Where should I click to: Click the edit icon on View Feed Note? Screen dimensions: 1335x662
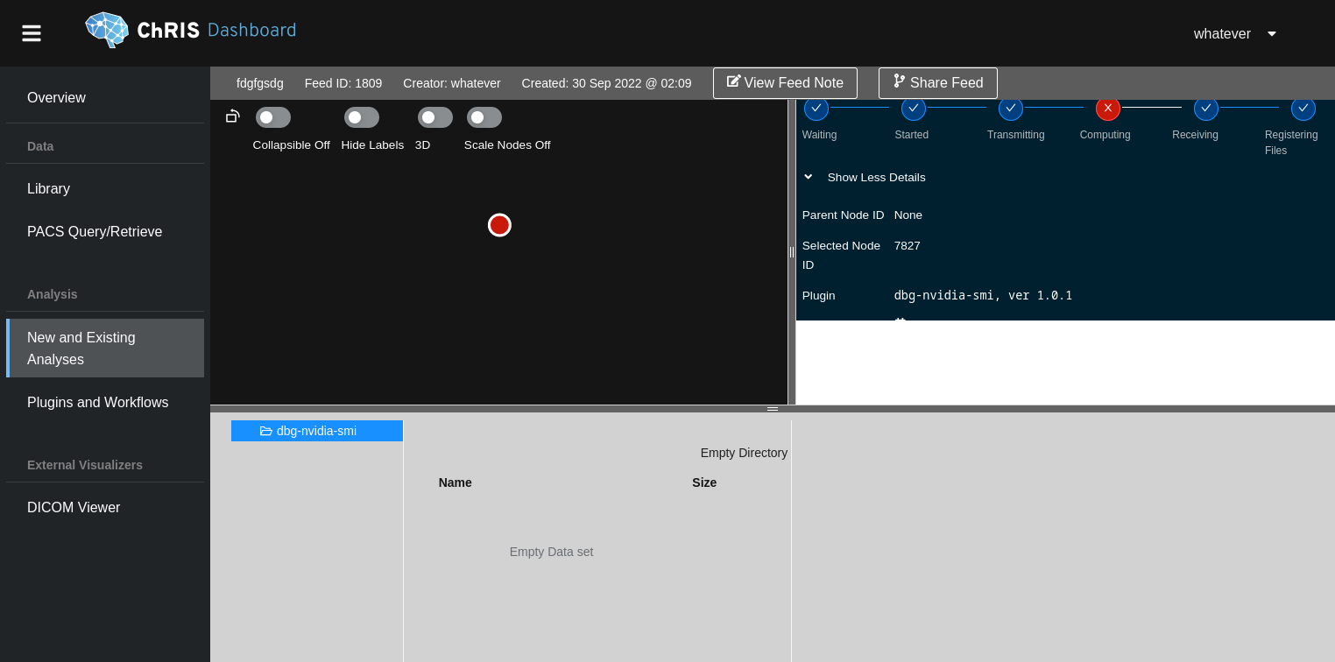[x=734, y=82]
